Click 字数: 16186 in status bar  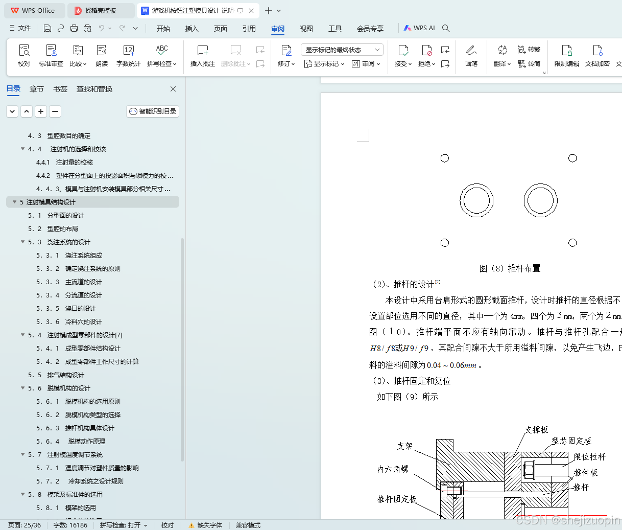click(x=70, y=525)
